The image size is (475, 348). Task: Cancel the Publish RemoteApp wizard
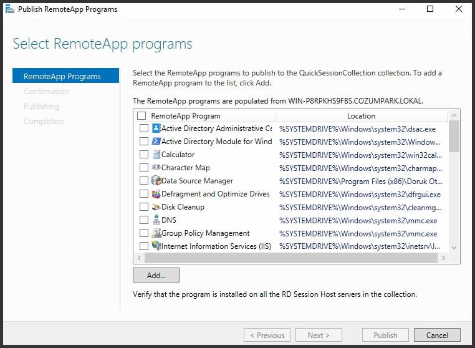pos(437,336)
